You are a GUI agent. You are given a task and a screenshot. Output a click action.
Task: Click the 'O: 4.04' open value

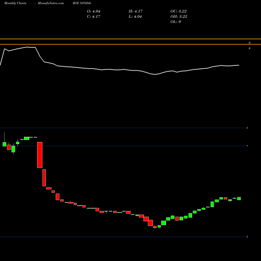pyautogui.click(x=93, y=11)
